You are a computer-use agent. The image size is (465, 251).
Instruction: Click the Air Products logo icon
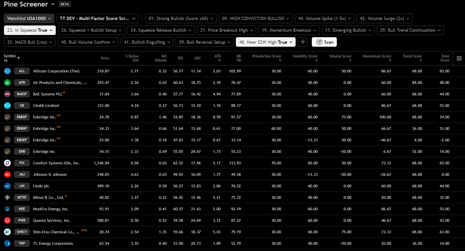(7, 83)
